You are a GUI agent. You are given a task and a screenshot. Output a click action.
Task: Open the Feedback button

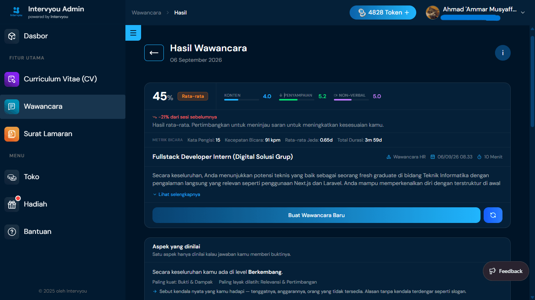pos(506,271)
